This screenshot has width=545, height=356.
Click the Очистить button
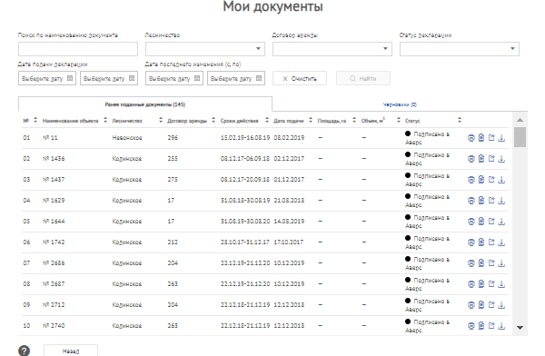pos(300,78)
